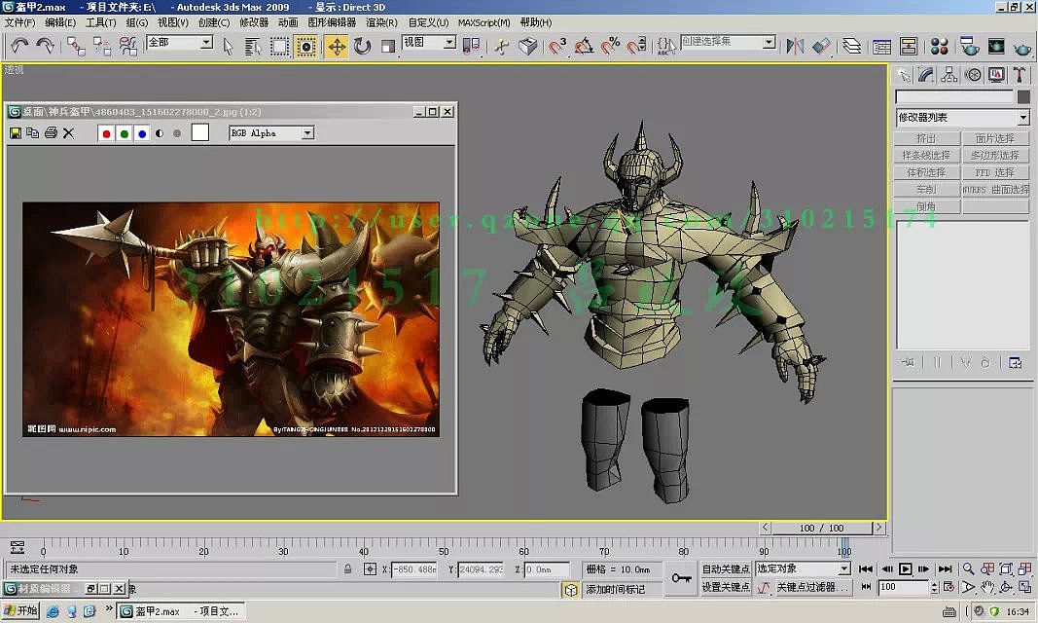Toggle the blue channel in image window
Viewport: 1038px width, 623px height.
(x=142, y=133)
